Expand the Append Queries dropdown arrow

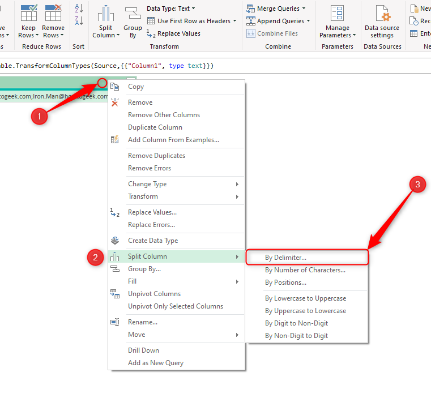click(x=308, y=21)
